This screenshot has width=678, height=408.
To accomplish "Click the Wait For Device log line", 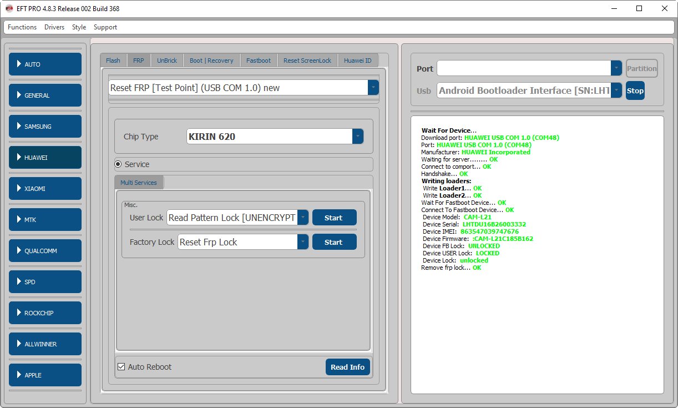I will click(449, 130).
